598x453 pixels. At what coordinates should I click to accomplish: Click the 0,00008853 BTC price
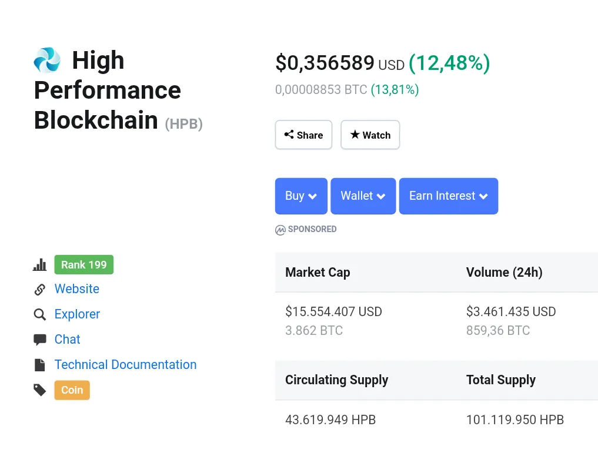pyautogui.click(x=321, y=89)
